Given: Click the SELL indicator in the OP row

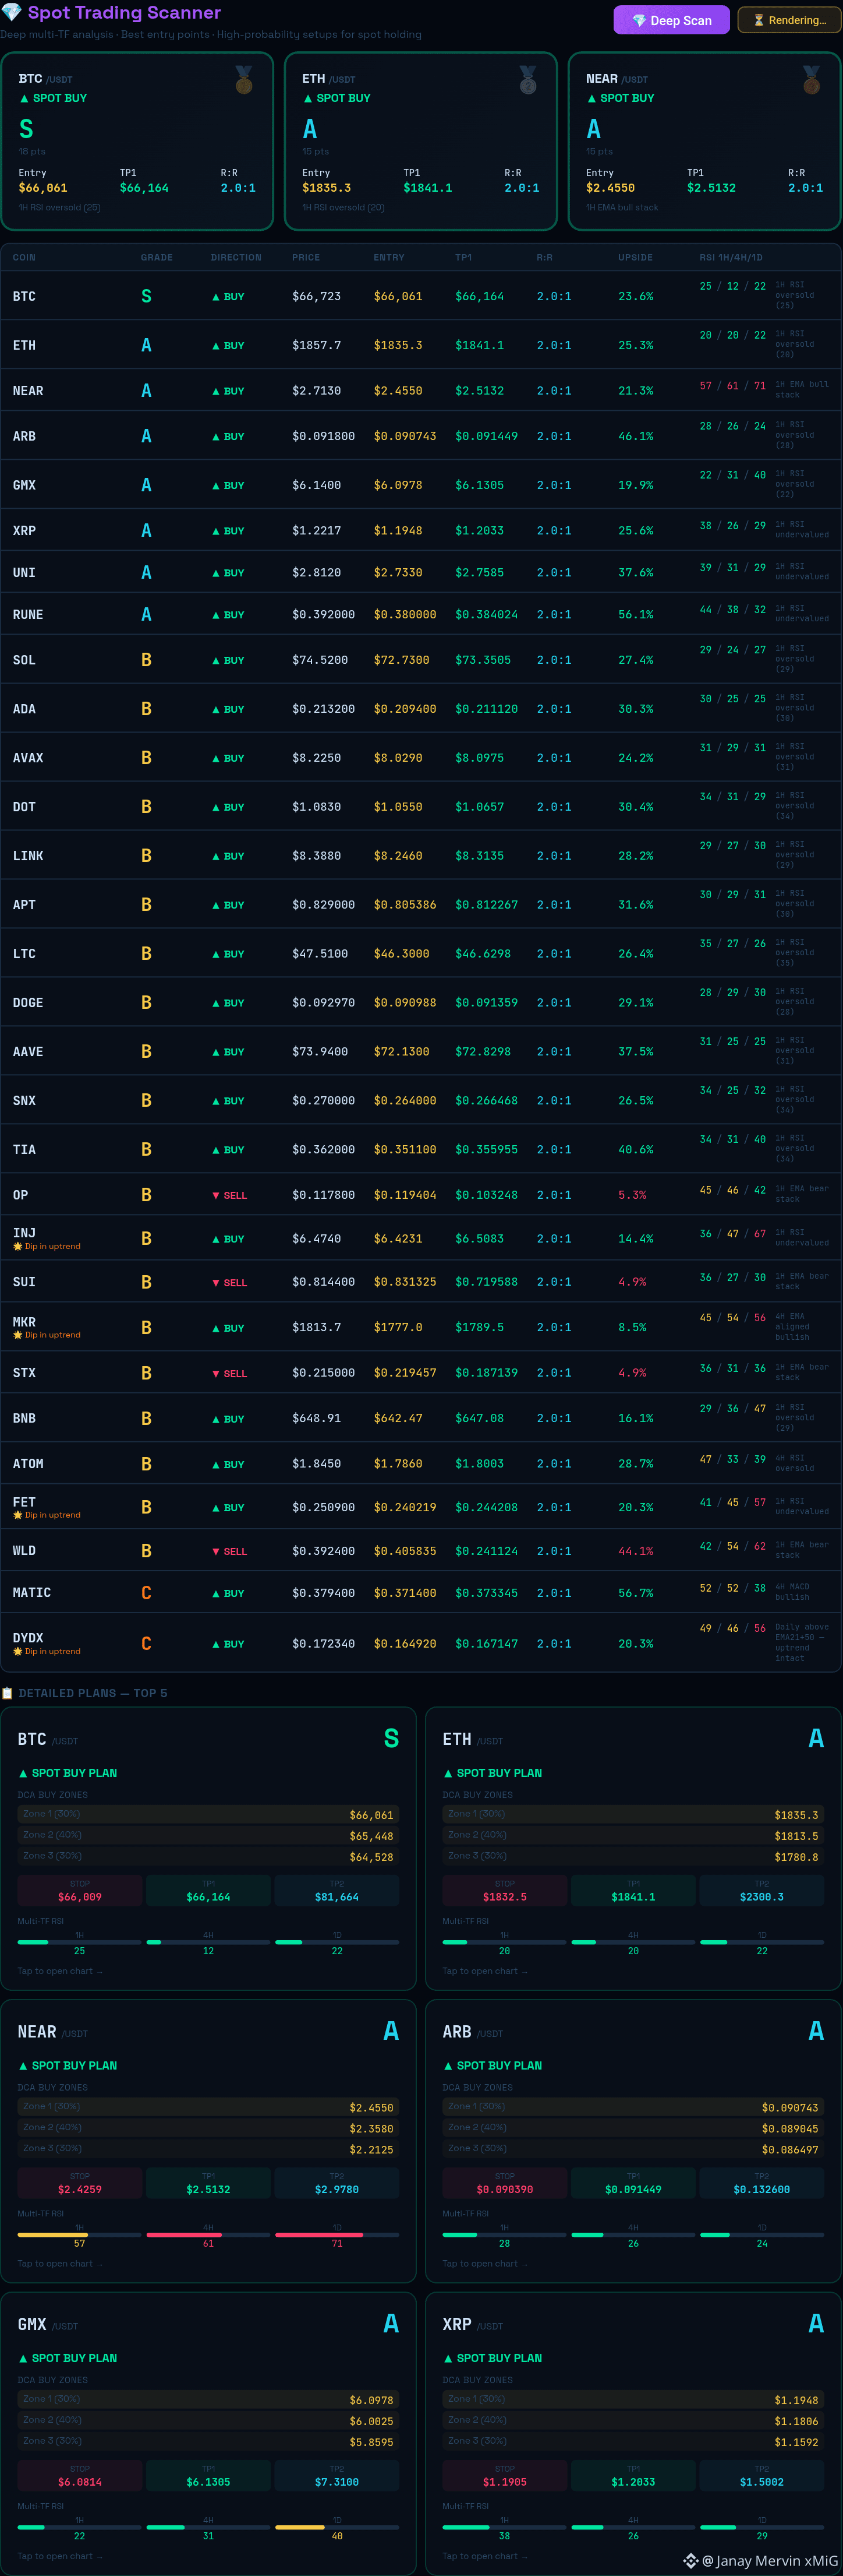Looking at the screenshot, I should click(x=230, y=1195).
